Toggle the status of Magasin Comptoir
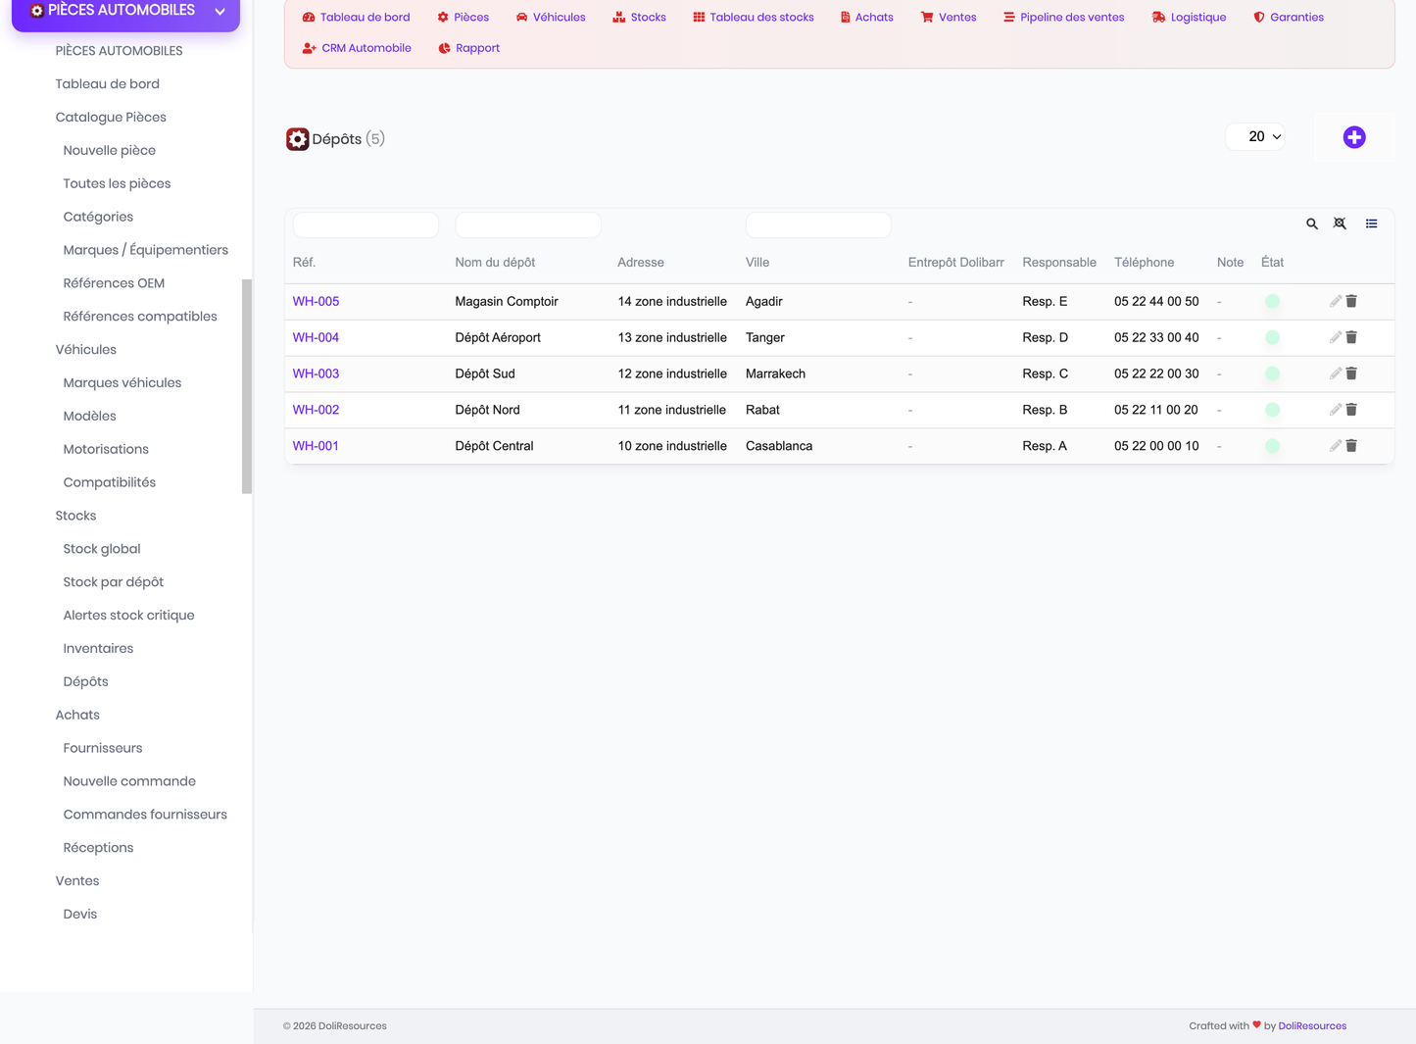Image resolution: width=1416 pixels, height=1044 pixels. pyautogui.click(x=1272, y=302)
